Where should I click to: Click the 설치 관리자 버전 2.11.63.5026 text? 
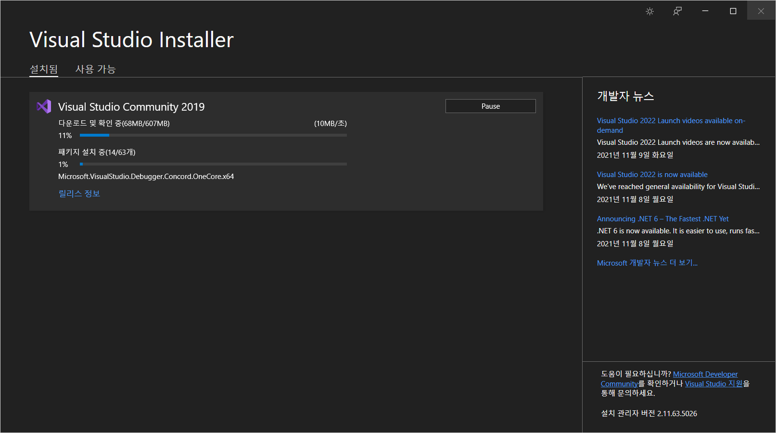pyautogui.click(x=649, y=414)
